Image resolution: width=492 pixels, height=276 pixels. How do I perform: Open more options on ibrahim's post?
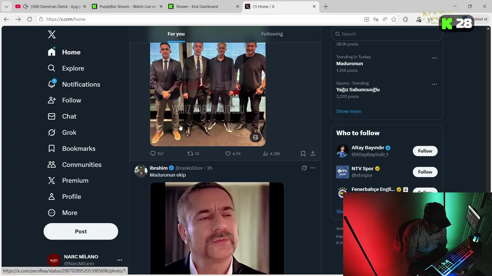pyautogui.click(x=313, y=168)
